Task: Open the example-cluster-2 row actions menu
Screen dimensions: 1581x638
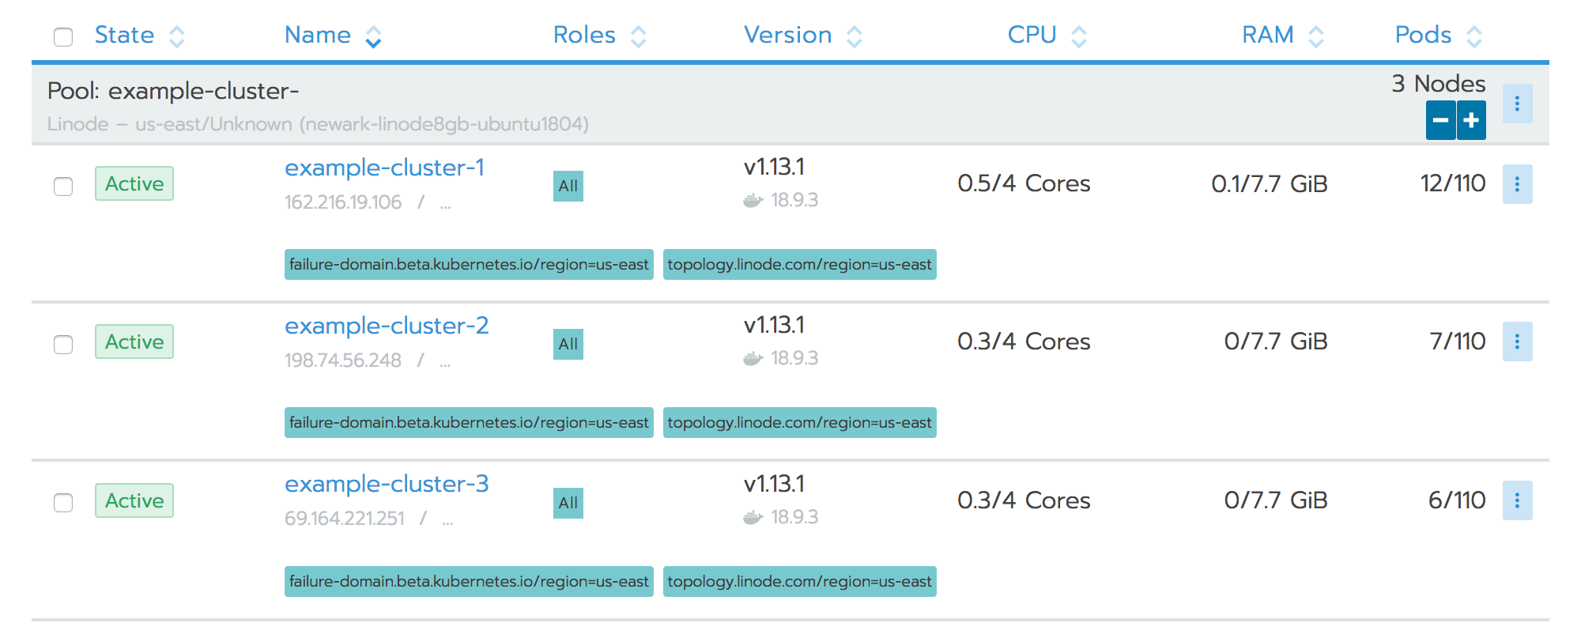Action: (x=1517, y=342)
